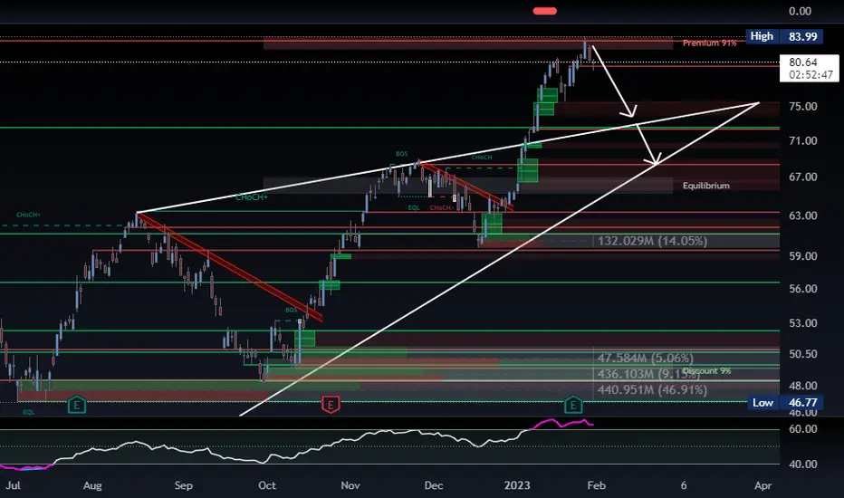
Task: Select the Equilibrium zone label
Action: pos(706,186)
